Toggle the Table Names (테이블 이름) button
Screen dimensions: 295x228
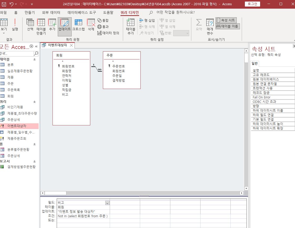click(x=228, y=26)
